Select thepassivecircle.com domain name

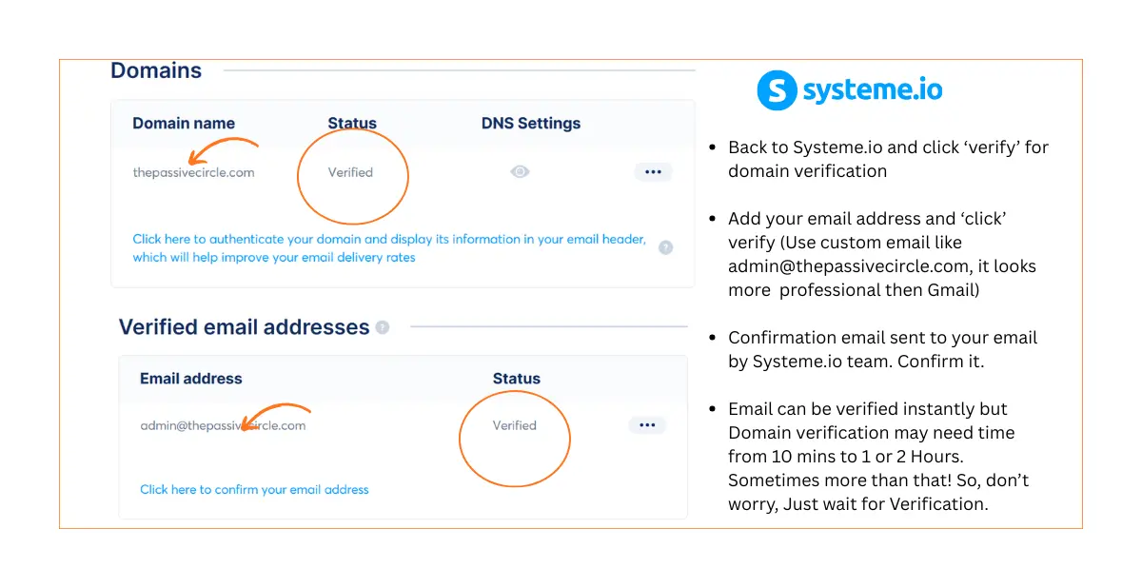tap(193, 173)
